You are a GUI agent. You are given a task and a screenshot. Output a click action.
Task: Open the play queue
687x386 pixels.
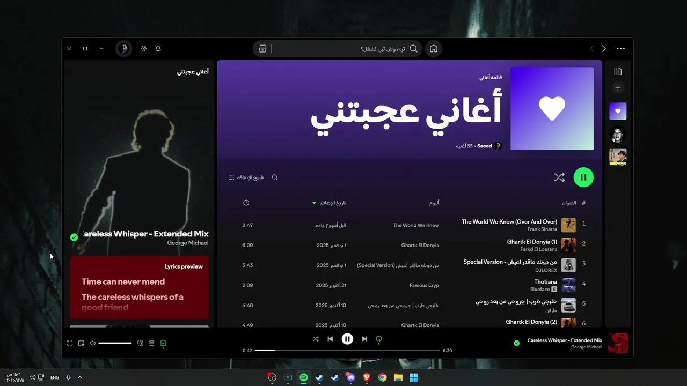coord(151,343)
